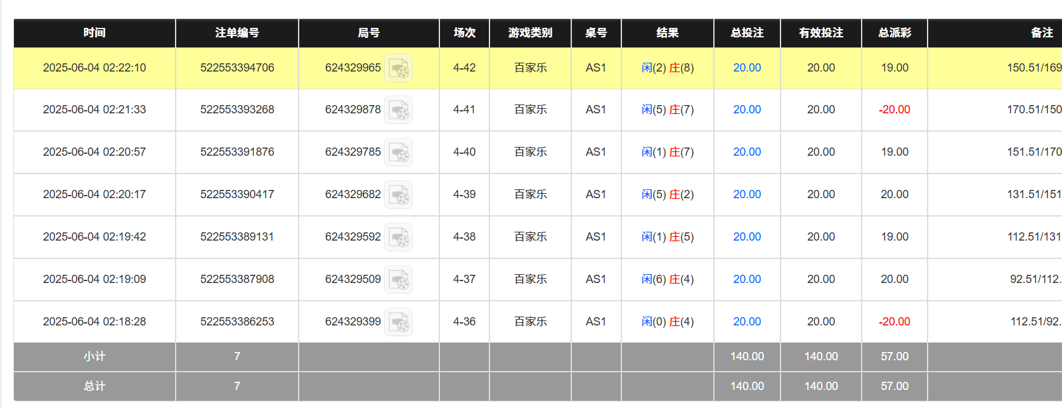
Task: View the replay icon for round 624329509
Action: coord(399,280)
